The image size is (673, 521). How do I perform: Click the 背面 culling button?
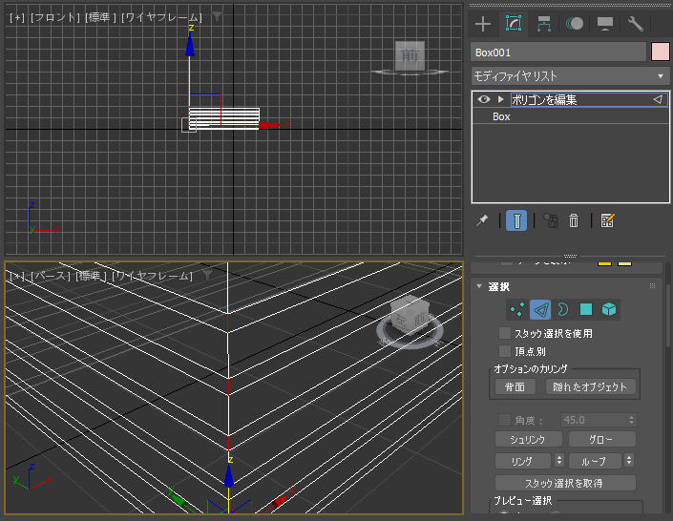[515, 387]
